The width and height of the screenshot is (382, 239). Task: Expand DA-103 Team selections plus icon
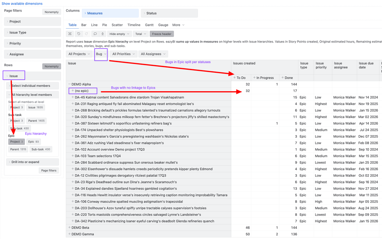pos(73,156)
